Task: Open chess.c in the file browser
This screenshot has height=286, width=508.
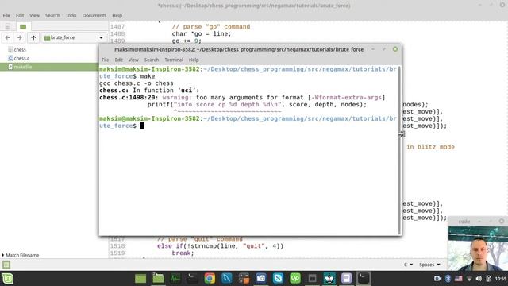Action: click(21, 58)
